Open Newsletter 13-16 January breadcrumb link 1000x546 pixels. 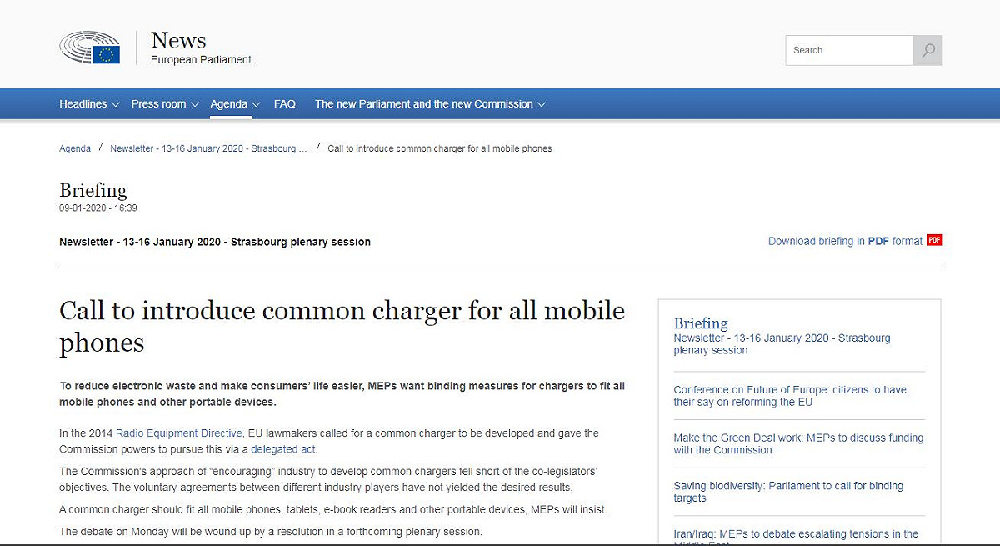tap(208, 148)
